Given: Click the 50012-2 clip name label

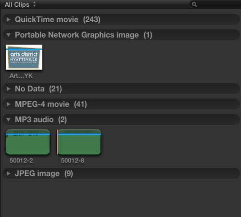Looking at the screenshot, I should (21, 160).
